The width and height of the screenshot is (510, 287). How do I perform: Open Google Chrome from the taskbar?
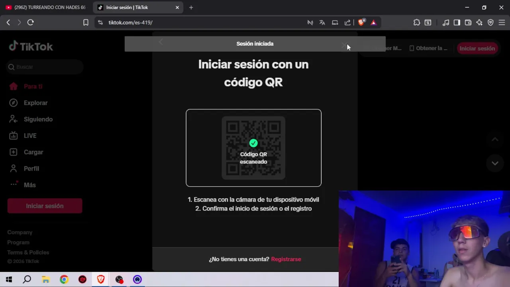click(64, 279)
